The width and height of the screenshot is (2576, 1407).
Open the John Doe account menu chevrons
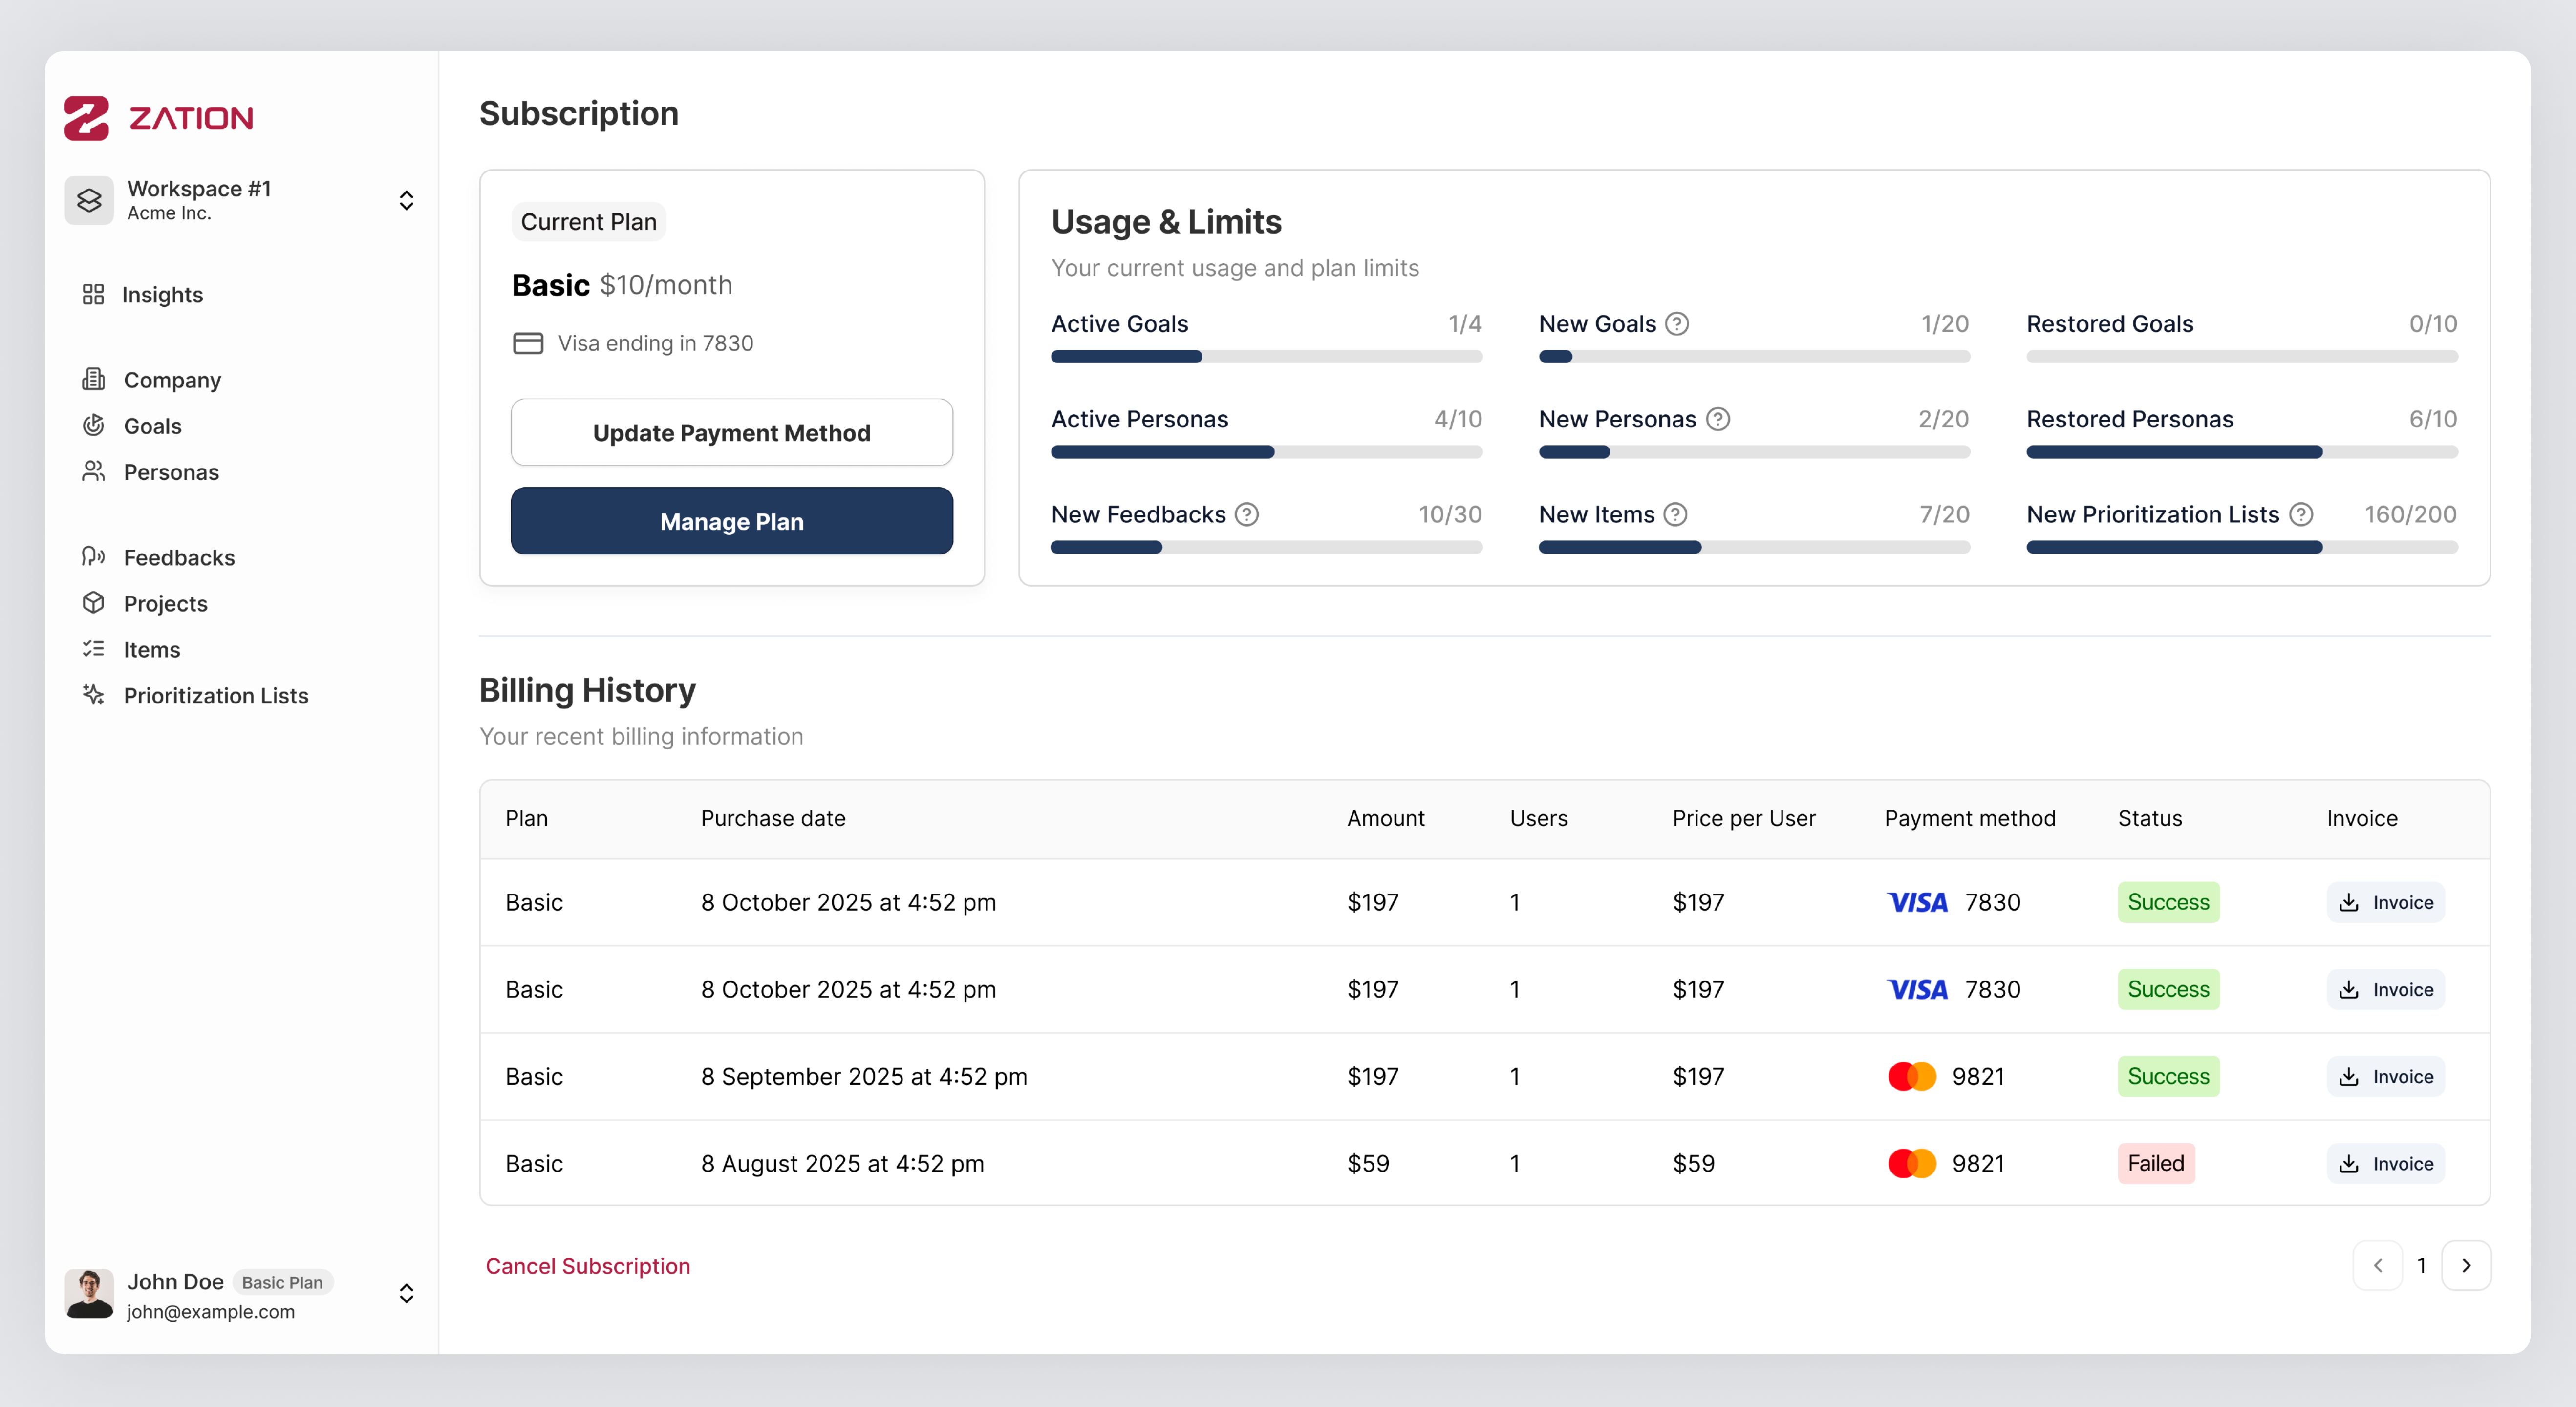pos(406,1294)
